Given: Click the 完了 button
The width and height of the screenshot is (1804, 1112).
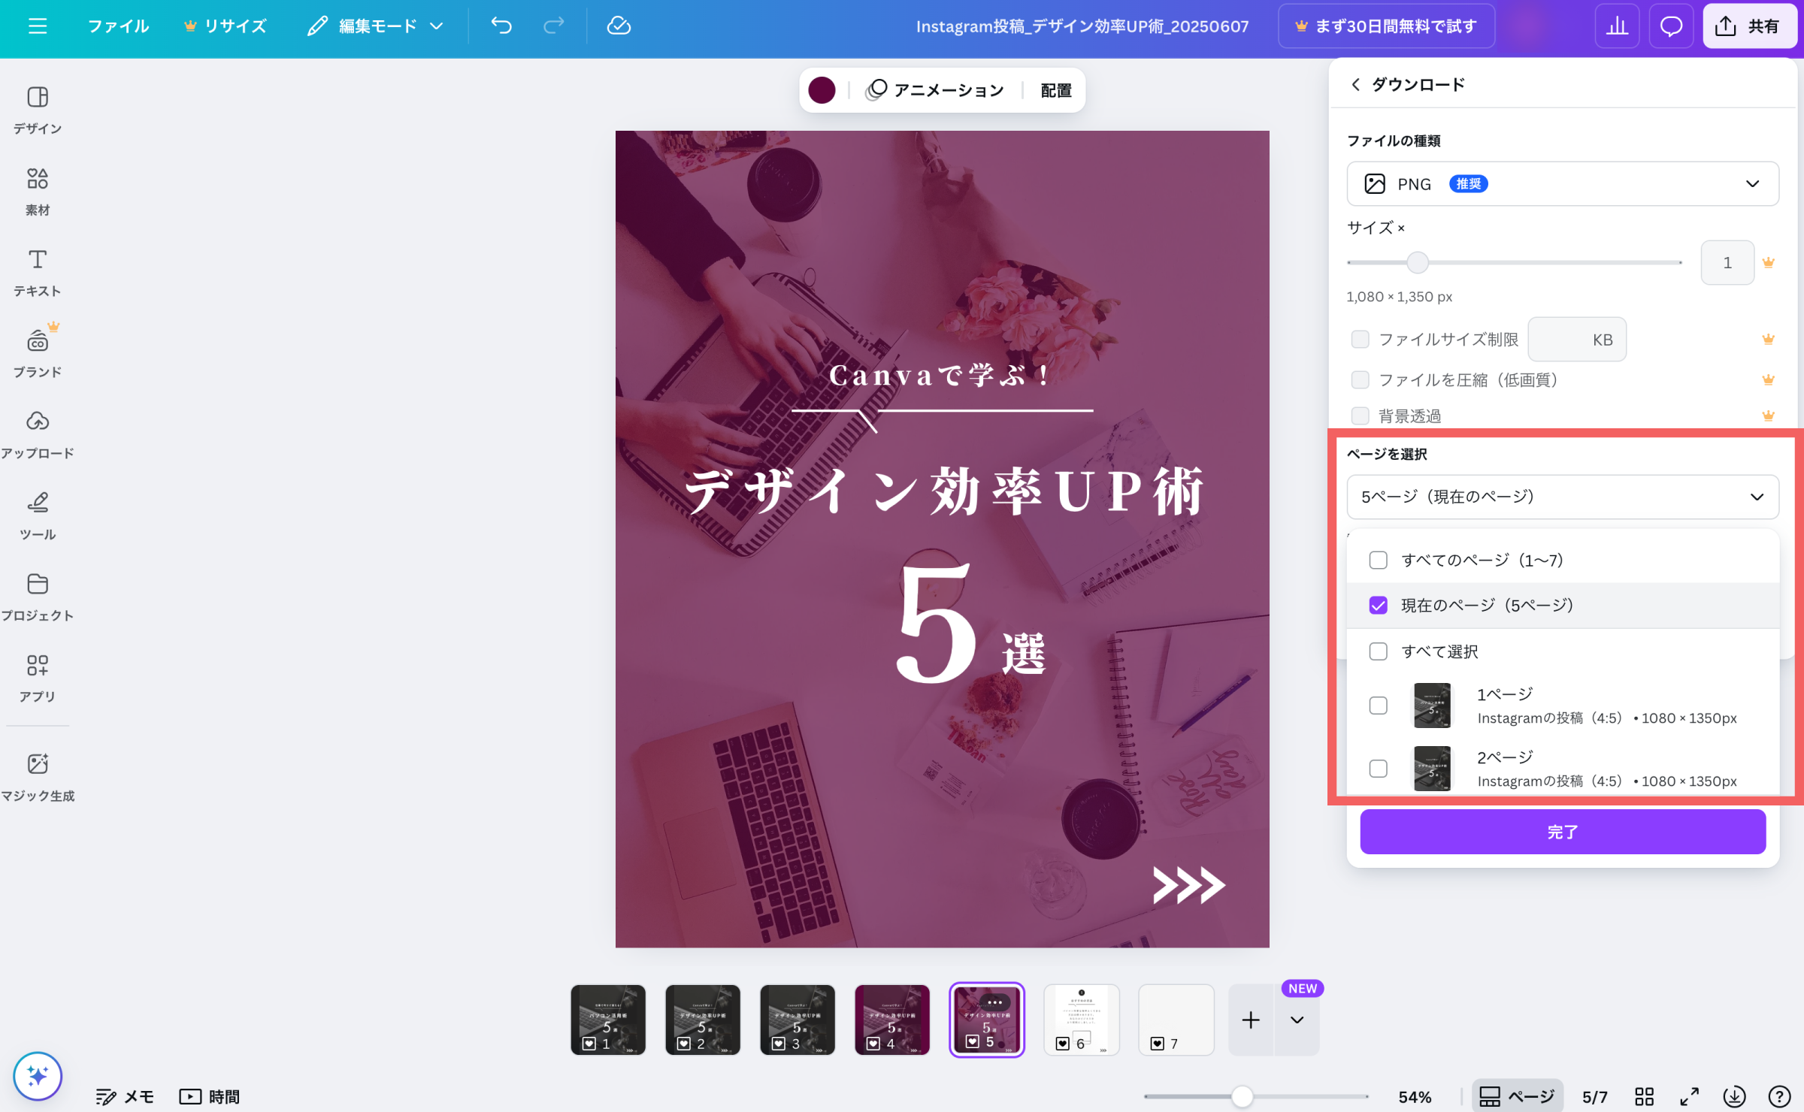Looking at the screenshot, I should pyautogui.click(x=1563, y=832).
